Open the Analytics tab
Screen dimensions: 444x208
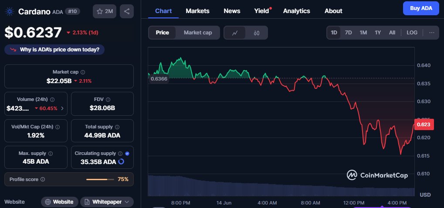[x=296, y=11]
